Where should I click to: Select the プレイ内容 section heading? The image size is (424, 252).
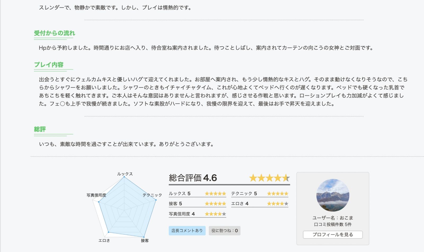click(49, 65)
